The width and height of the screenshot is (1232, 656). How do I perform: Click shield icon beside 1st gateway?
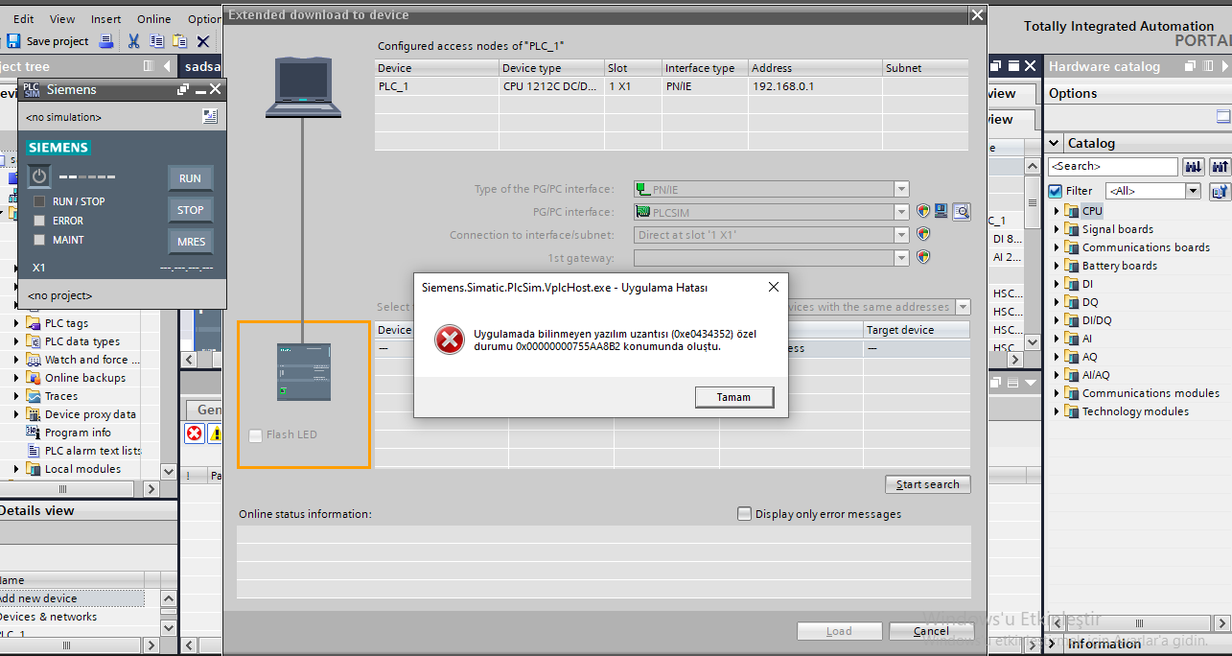pyautogui.click(x=923, y=257)
